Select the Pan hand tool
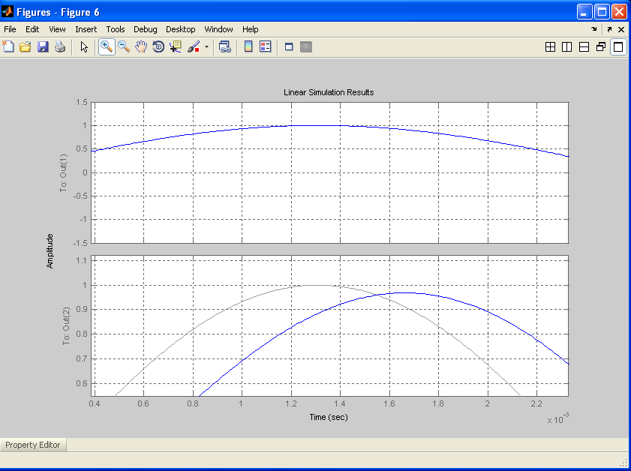The image size is (631, 471). click(141, 46)
